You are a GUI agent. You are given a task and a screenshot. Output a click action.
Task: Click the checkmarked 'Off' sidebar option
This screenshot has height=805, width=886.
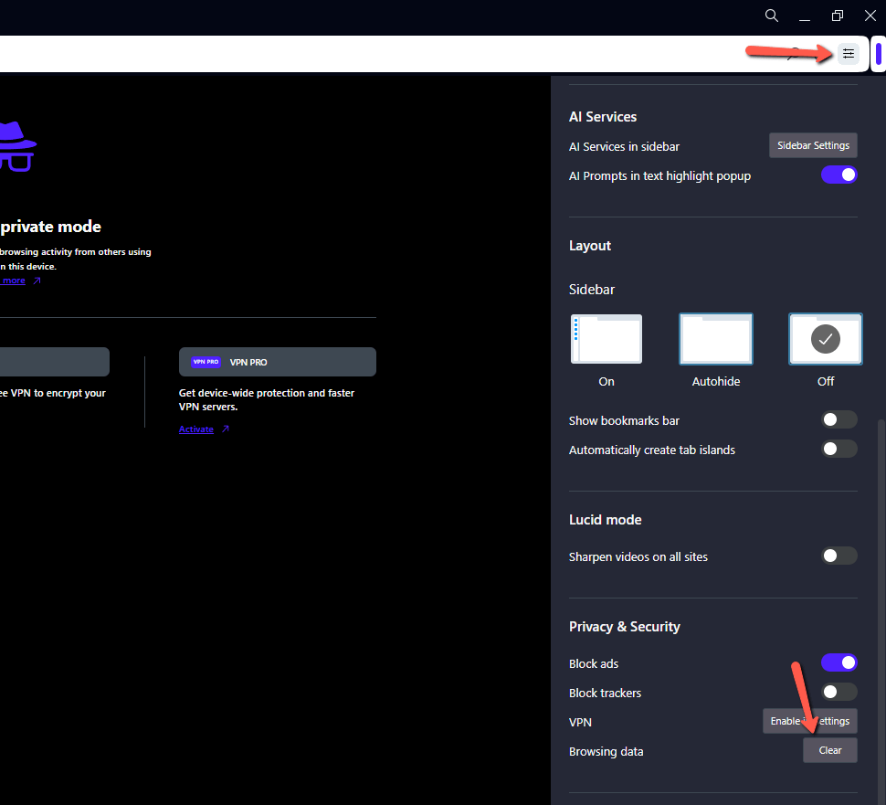click(x=825, y=338)
